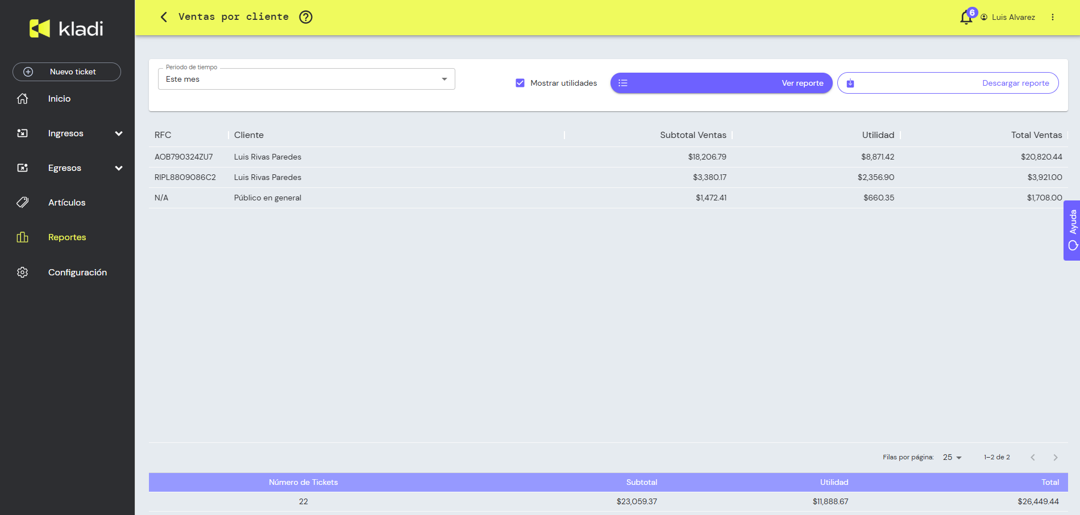
Task: Go to the next table page
Action: pos(1056,458)
